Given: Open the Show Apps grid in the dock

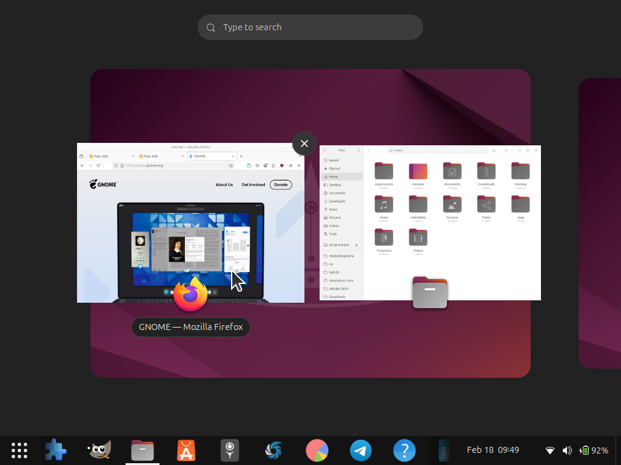Looking at the screenshot, I should [x=19, y=450].
